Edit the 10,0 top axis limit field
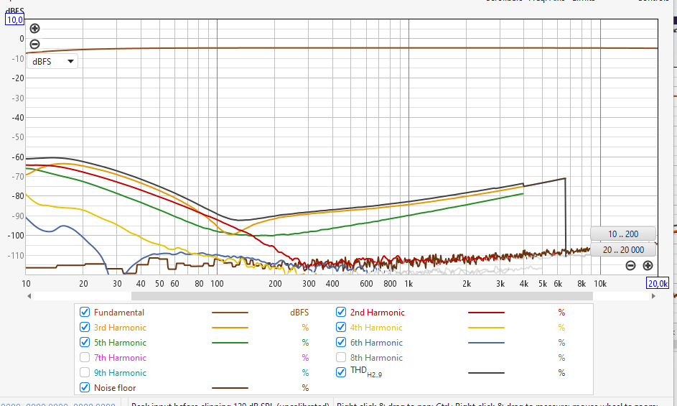Image resolution: width=677 pixels, height=406 pixels. pos(14,19)
